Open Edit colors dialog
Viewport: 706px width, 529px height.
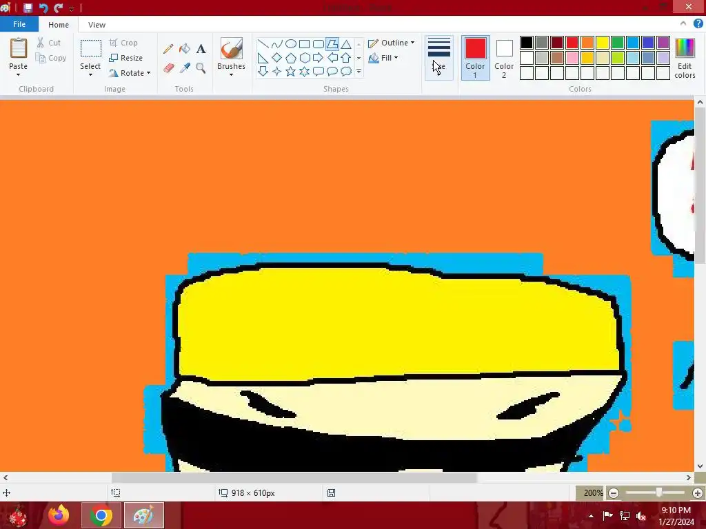685,58
